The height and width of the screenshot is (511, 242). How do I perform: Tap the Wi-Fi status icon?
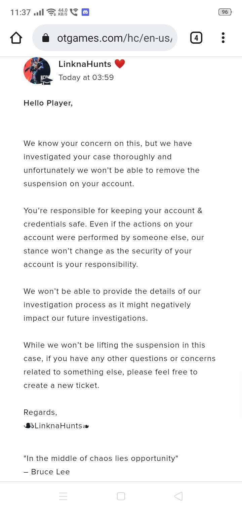tap(51, 12)
